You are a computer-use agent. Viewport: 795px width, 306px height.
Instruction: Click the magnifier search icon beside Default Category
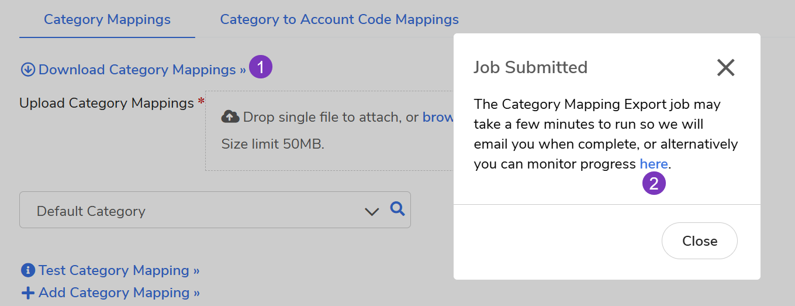(x=397, y=208)
